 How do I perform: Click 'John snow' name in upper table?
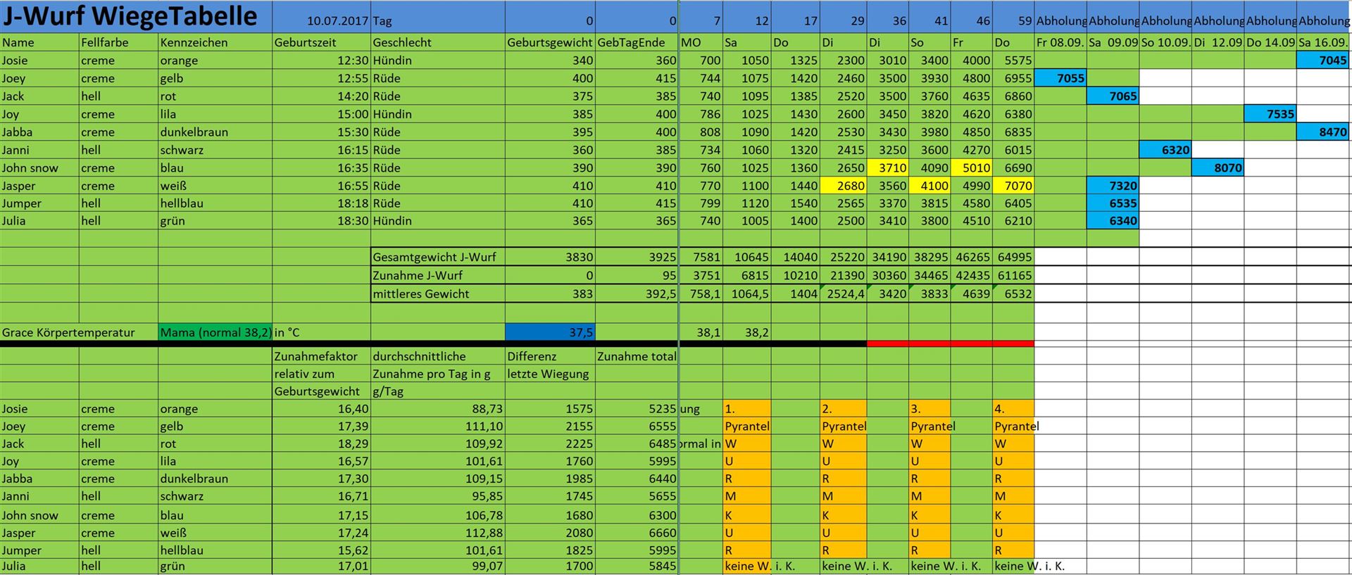(x=39, y=168)
